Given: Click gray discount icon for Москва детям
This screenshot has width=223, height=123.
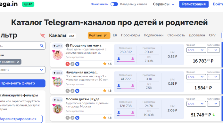Looking at the screenshot, I should tap(68, 118).
